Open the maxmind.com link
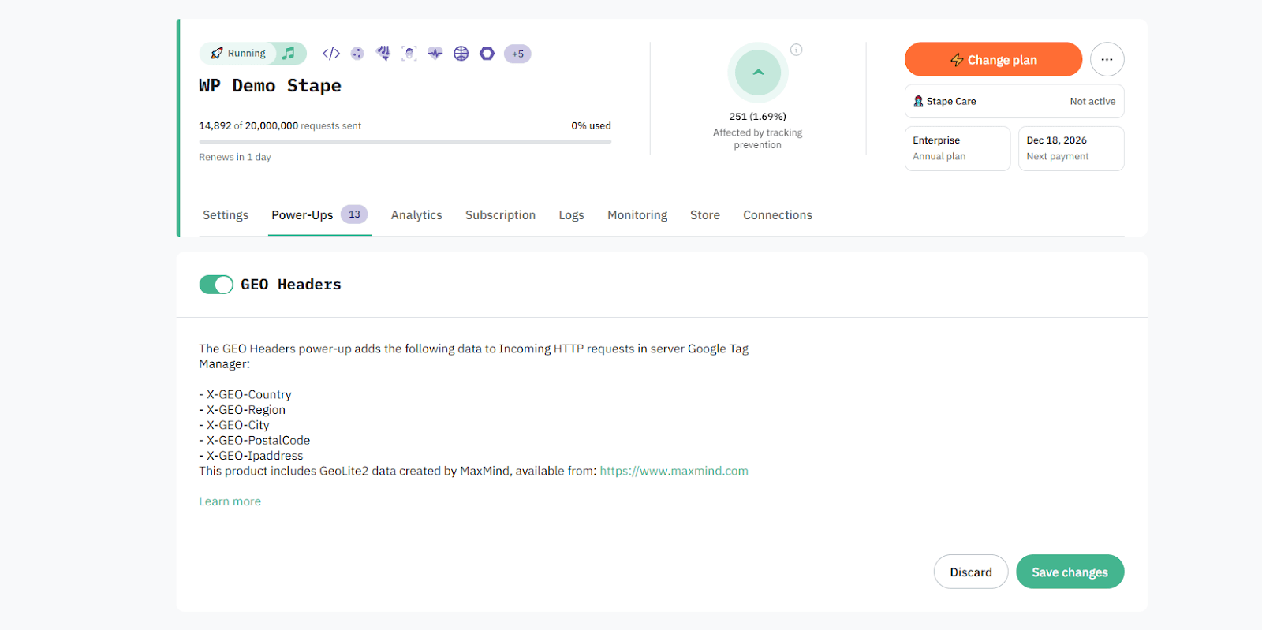1262x630 pixels. 674,471
